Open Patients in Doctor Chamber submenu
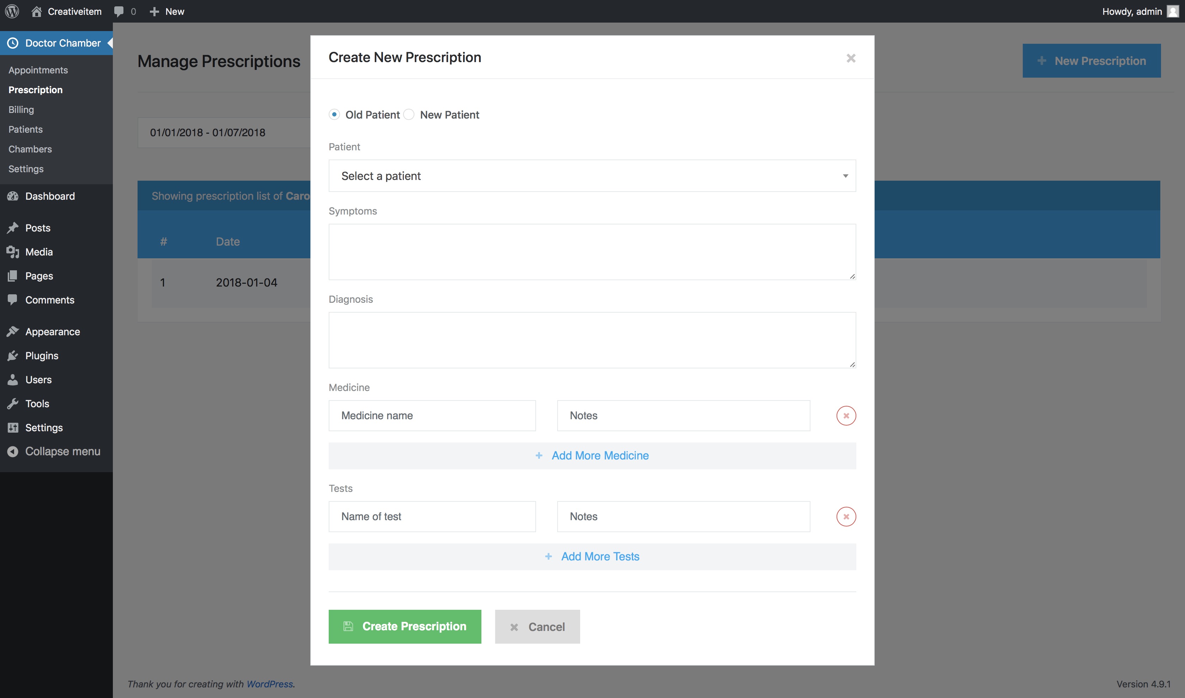Screen dimensions: 1185x698 click(25, 130)
